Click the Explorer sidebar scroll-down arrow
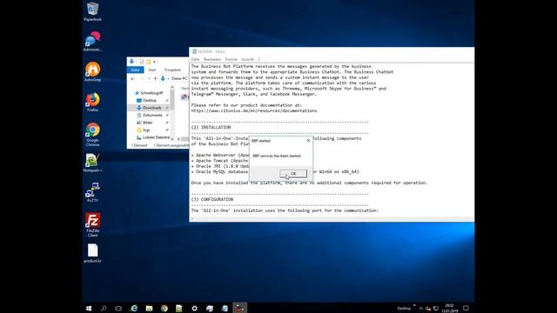This screenshot has height=313, width=557. 172,139
